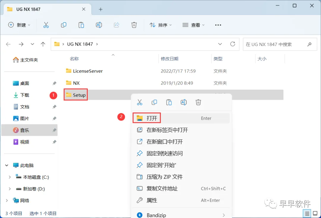Viewport: 321px width, 218px height.
Task: Select 在新标签页中打开
Action: [x=181, y=130]
